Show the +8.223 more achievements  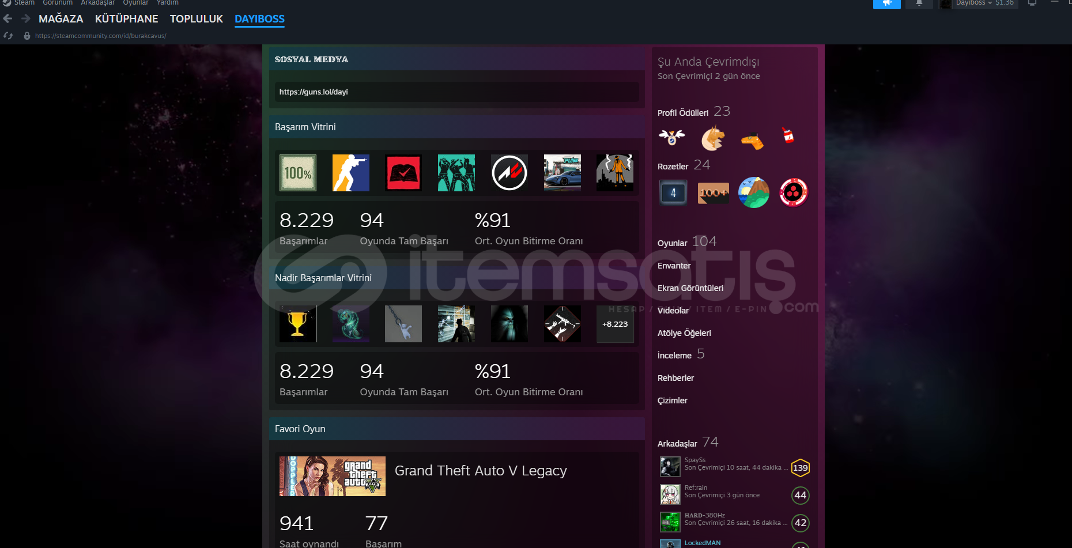coord(615,324)
